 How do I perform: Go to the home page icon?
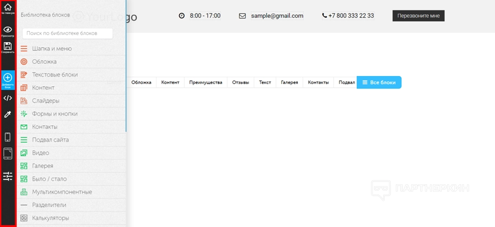pos(8,7)
